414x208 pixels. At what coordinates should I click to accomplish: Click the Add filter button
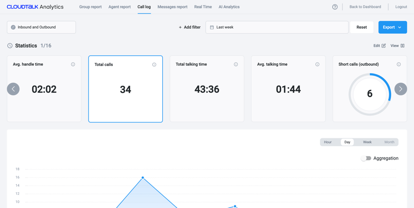pos(189,27)
